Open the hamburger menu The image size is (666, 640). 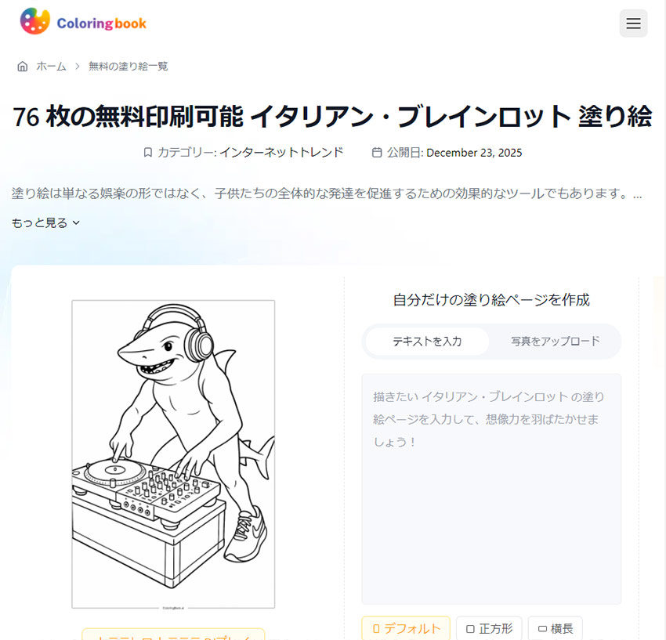pos(633,24)
